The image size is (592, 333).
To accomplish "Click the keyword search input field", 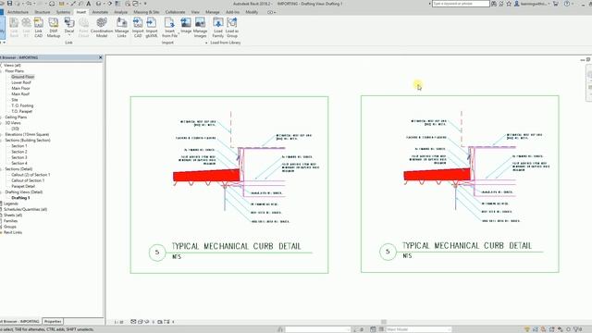I will pyautogui.click(x=461, y=4).
